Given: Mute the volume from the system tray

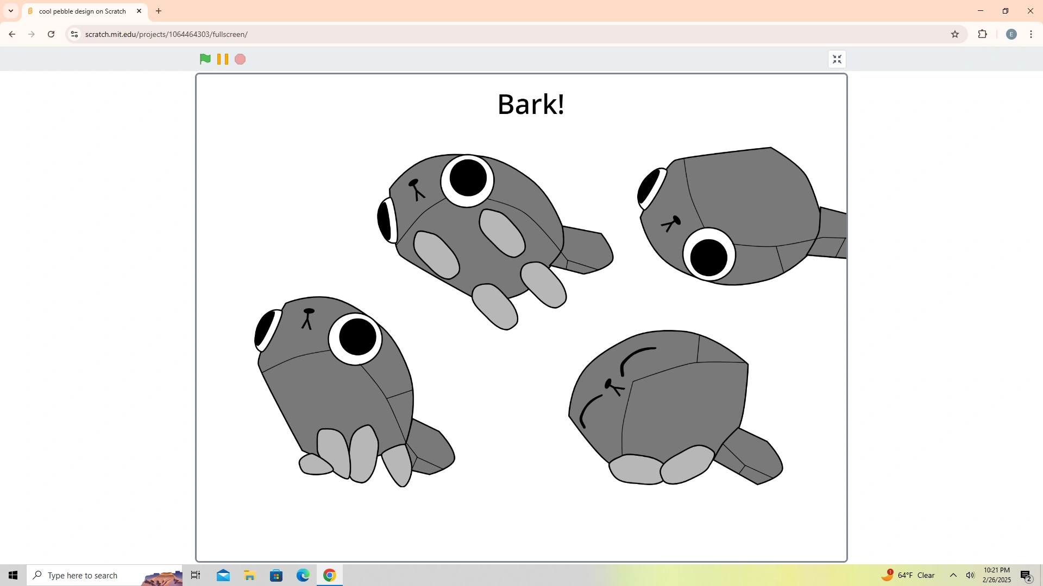Looking at the screenshot, I should [x=971, y=575].
